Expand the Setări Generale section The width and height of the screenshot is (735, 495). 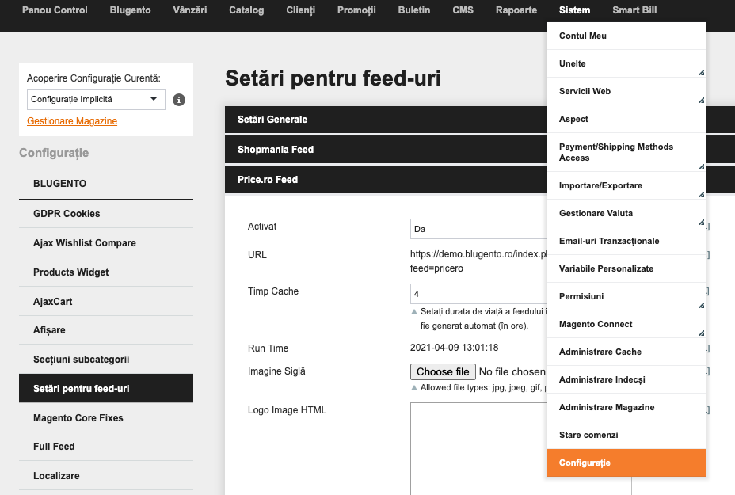[x=386, y=120]
